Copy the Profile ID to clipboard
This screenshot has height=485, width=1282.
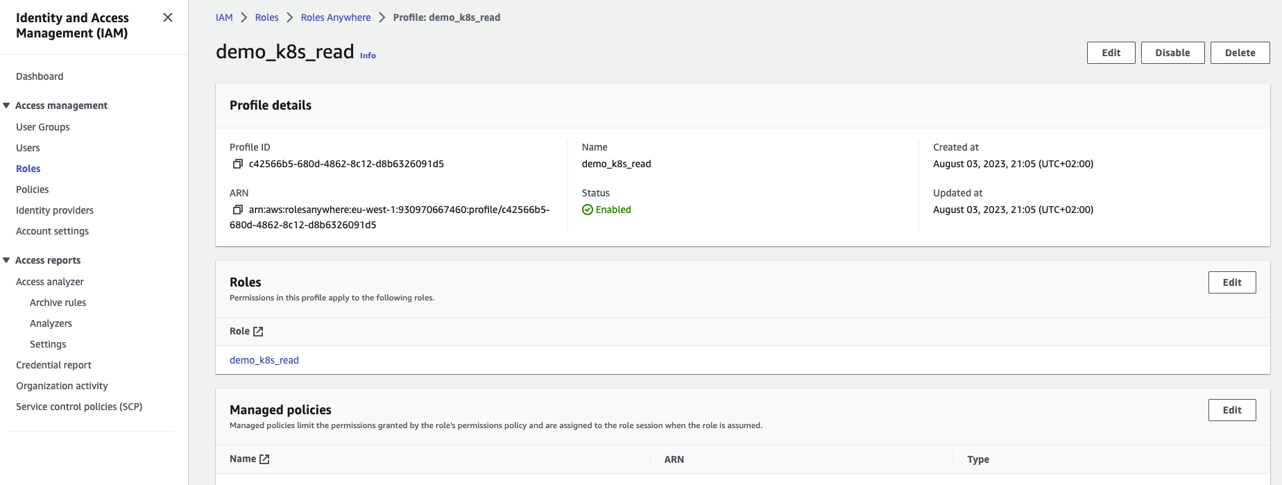[238, 164]
